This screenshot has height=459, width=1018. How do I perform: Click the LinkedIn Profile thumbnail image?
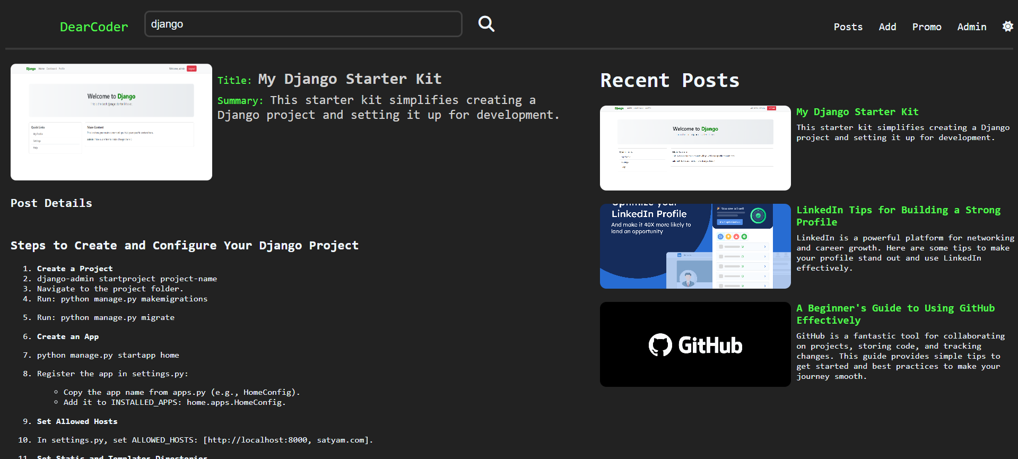tap(695, 246)
